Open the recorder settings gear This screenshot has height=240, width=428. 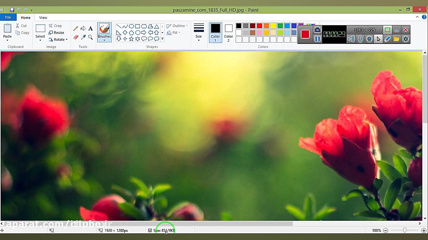click(x=406, y=39)
